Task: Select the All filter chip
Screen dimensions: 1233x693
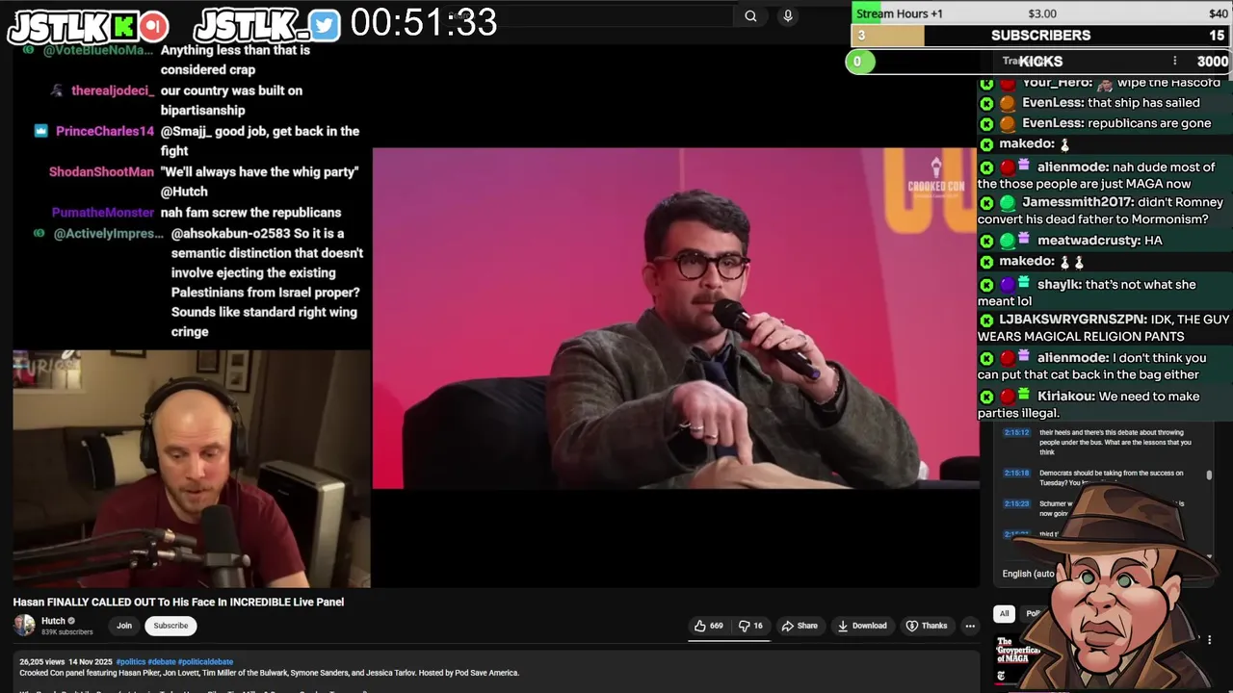Action: pyautogui.click(x=1004, y=613)
